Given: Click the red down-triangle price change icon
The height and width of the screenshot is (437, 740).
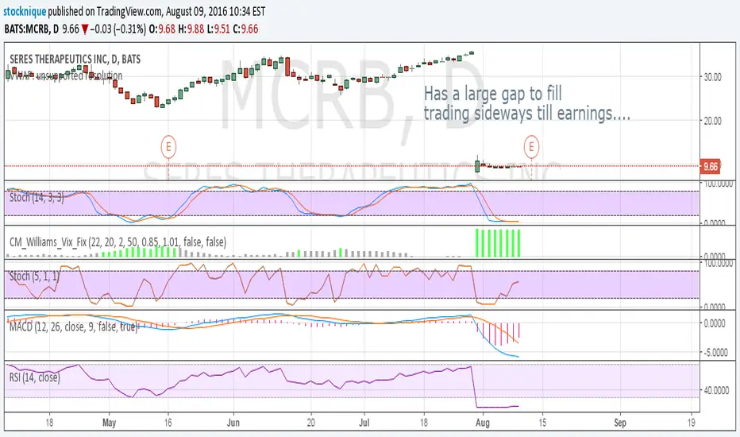Looking at the screenshot, I should (x=84, y=29).
